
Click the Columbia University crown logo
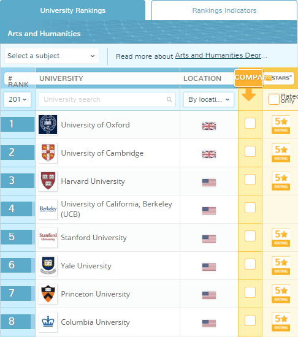[x=48, y=322]
